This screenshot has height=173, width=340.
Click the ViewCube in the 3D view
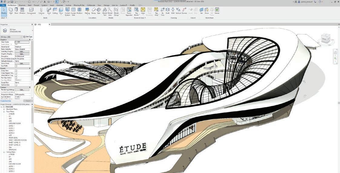[325, 39]
